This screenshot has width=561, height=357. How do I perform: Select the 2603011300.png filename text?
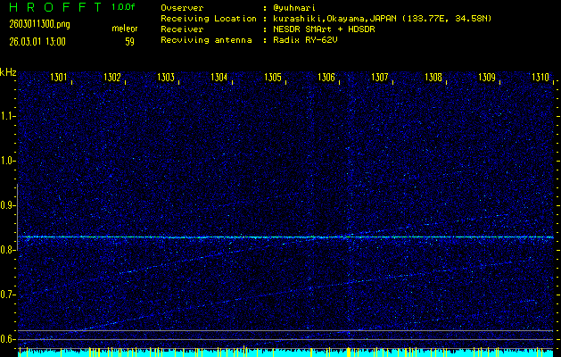tap(38, 24)
